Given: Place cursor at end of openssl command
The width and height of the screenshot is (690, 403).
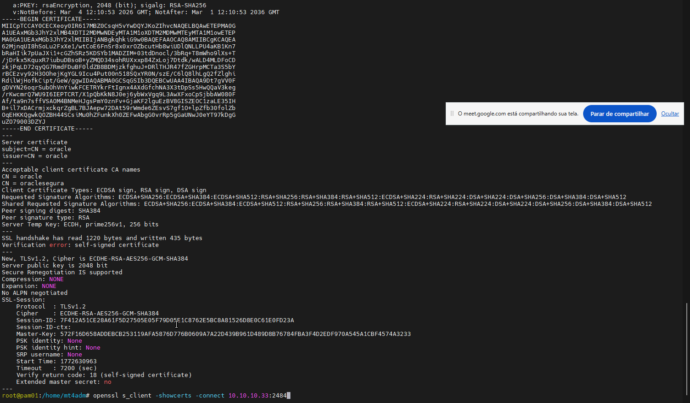Looking at the screenshot, I should pyautogui.click(x=287, y=396).
